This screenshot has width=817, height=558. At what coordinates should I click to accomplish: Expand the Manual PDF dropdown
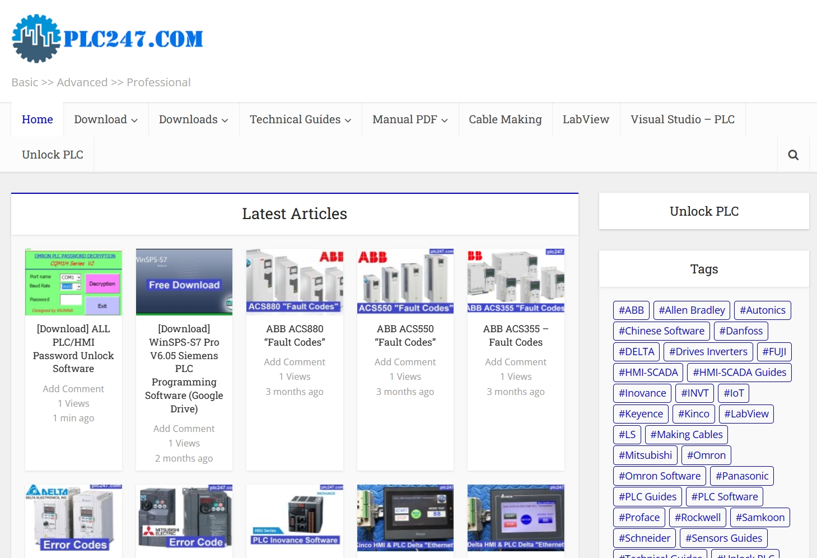click(410, 119)
